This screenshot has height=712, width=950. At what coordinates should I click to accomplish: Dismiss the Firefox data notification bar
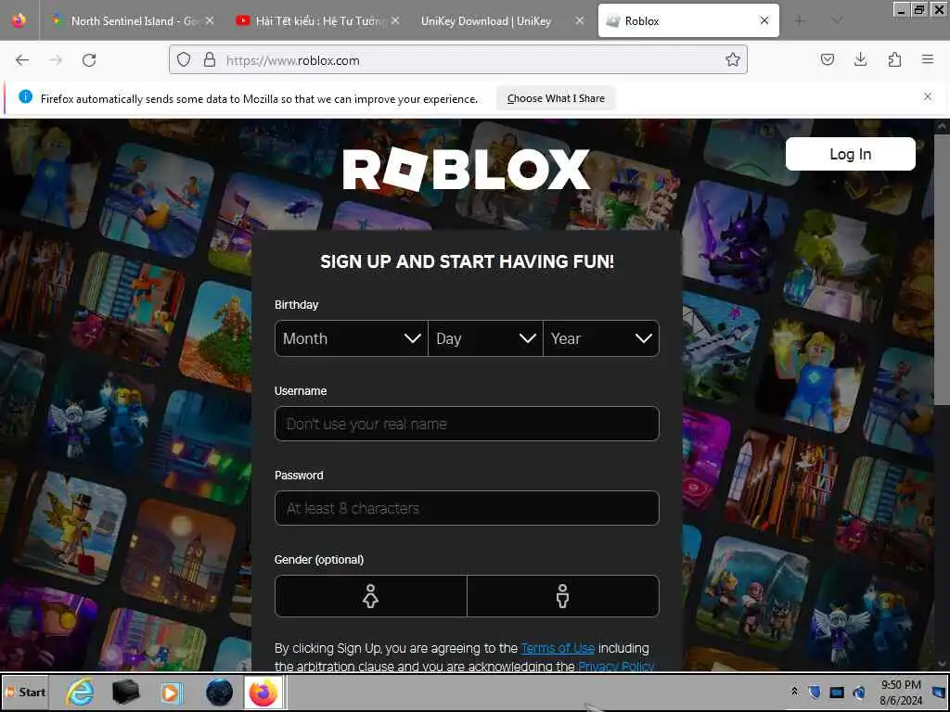[928, 96]
